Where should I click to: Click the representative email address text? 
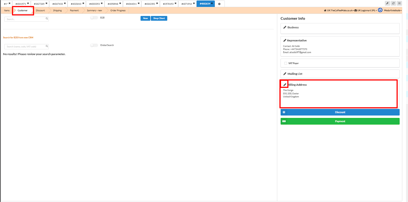300,52
